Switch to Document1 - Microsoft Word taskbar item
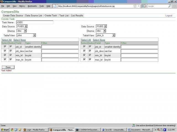Image resolution: width=177 pixels, height=132 pixels. click(140, 130)
